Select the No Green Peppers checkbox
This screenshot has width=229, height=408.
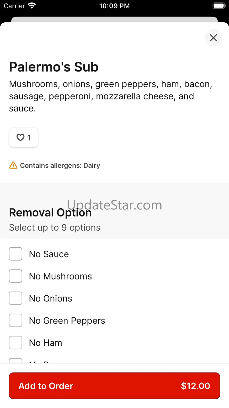click(x=16, y=320)
